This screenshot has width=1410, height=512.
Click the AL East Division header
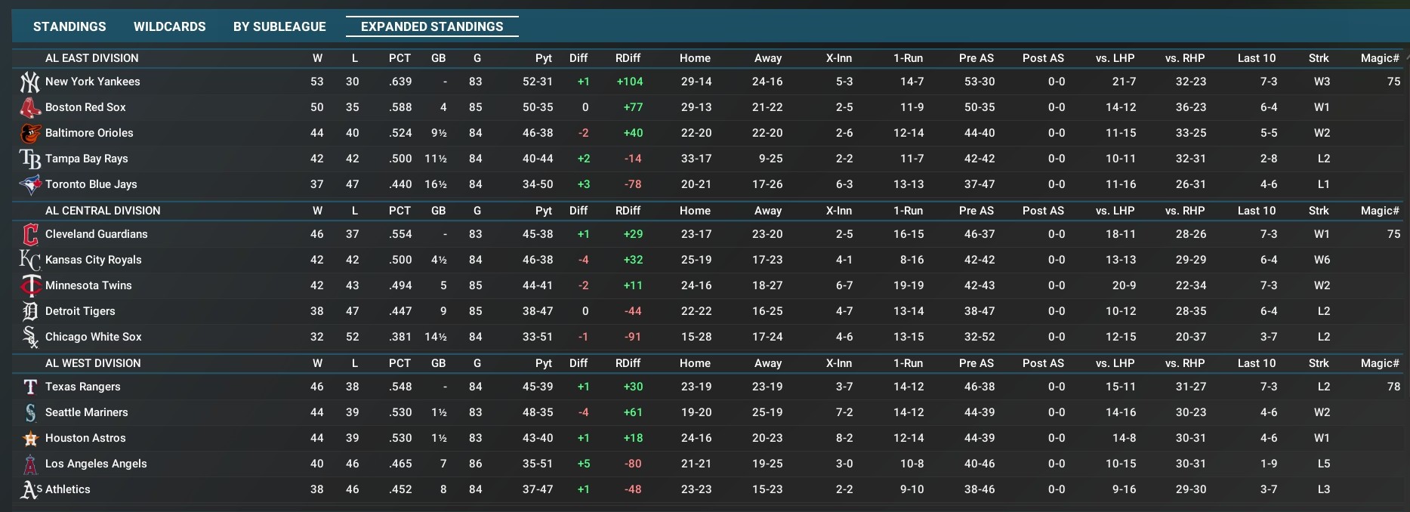pyautogui.click(x=91, y=58)
